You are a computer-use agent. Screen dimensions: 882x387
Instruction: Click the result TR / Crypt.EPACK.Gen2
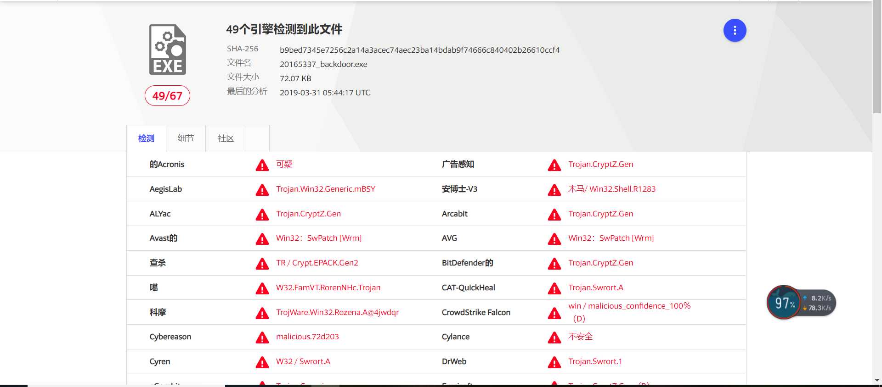tap(317, 263)
